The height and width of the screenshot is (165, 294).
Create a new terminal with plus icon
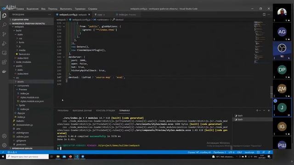(x=257, y=110)
